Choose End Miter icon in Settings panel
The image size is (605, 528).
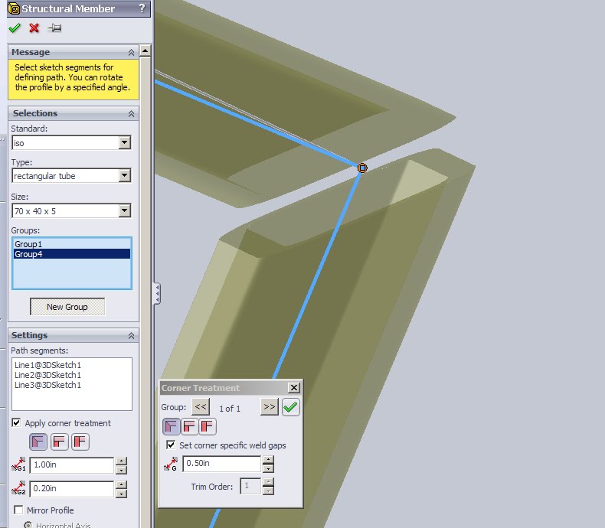point(38,442)
